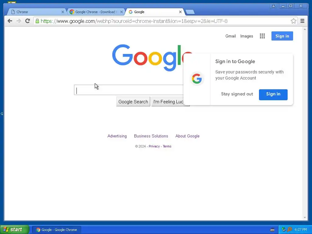The image size is (312, 234).
Task: Click the keyboard icon in the taskbar
Action: coord(272,230)
